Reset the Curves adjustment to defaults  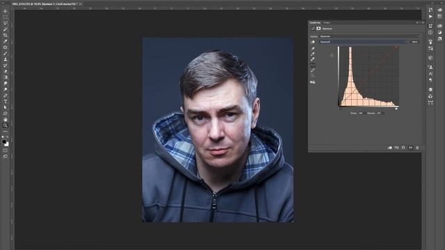[x=403, y=148]
